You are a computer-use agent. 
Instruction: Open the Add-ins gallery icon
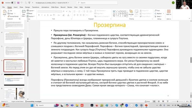[x=169, y=11]
